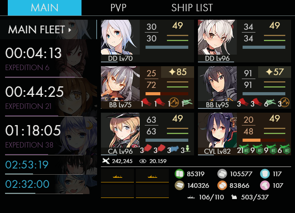Click the eye line-of-sight icon
This screenshot has height=213, width=295.
(x=143, y=161)
